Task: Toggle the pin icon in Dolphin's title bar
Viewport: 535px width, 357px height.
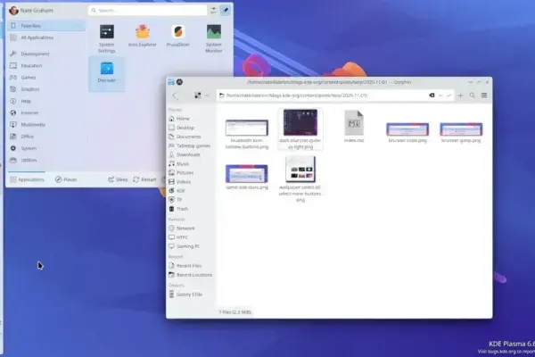Action: [179, 82]
